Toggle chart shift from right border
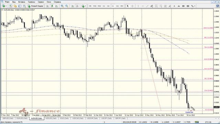This screenshot has width=220, height=124. click(77, 6)
